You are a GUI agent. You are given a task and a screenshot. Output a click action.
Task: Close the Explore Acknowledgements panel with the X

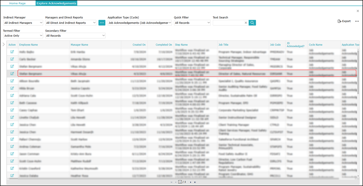[x=358, y=11]
